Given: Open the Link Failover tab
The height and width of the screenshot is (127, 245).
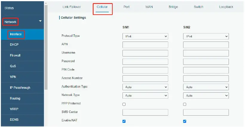Looking at the screenshot, I should (x=72, y=7).
